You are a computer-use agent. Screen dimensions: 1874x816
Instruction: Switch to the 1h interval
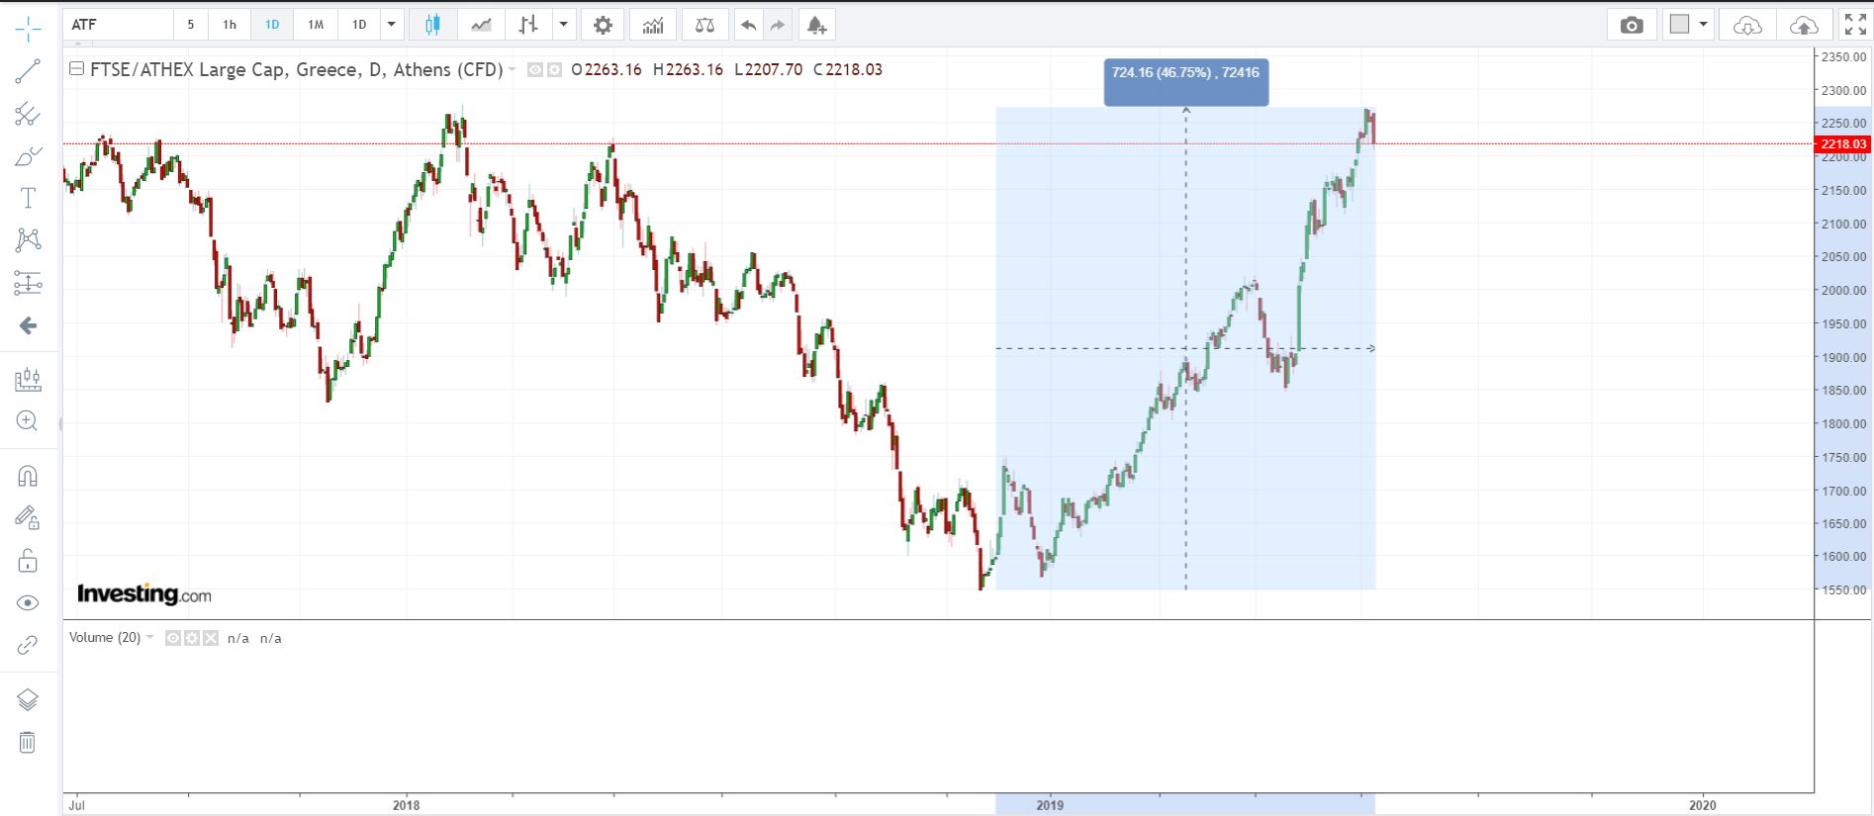[230, 25]
